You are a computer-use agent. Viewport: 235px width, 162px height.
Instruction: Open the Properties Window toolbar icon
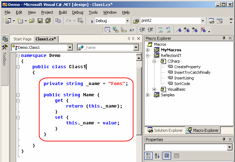pos(220,21)
